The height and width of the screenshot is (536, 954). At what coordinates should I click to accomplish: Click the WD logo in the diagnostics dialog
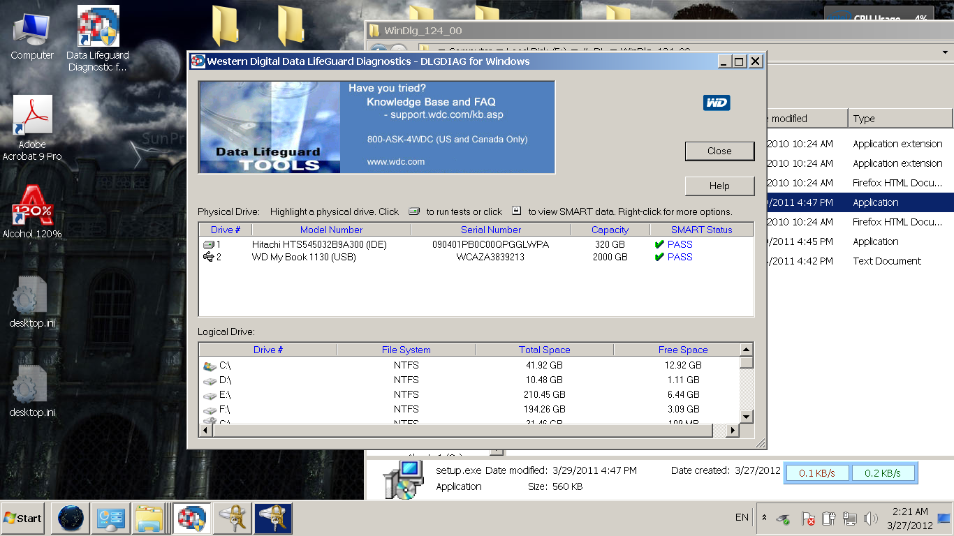717,103
